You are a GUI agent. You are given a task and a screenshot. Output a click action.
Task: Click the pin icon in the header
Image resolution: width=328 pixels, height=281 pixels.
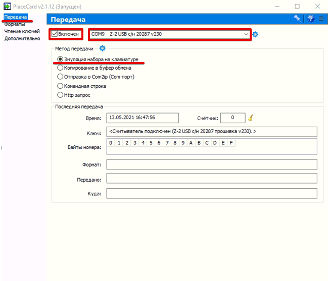[298, 19]
